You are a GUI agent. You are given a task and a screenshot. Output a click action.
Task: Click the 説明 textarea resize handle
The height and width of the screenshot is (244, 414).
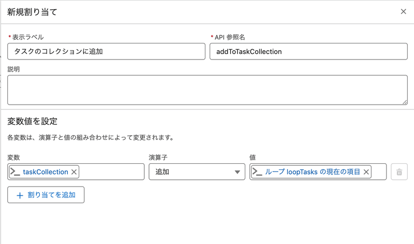pos(405,102)
